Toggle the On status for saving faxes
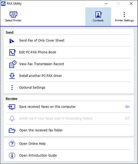 click(127, 107)
